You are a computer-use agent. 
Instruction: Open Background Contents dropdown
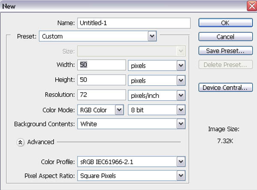181,124
